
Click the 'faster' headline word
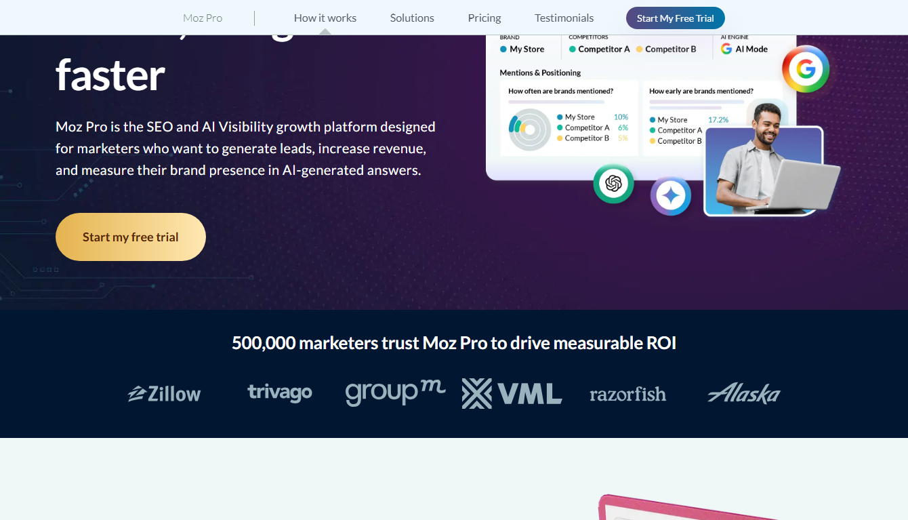pos(110,75)
